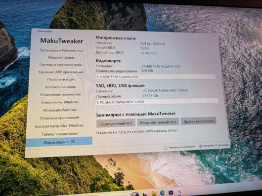Run the Многопоточный тест benchmark

[158, 122]
